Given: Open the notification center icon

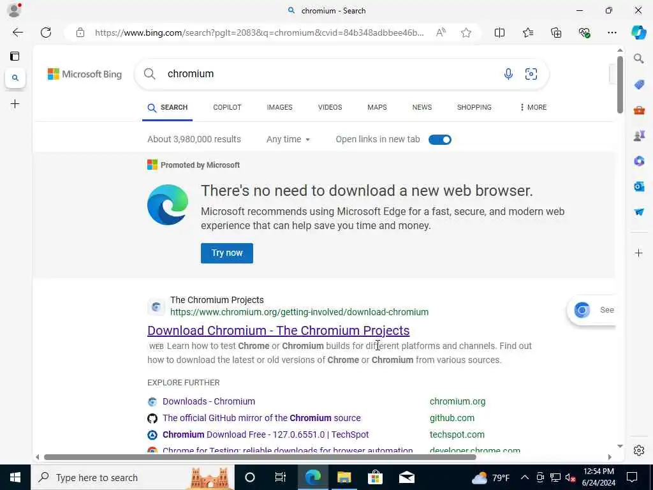Looking at the screenshot, I should pos(632,477).
